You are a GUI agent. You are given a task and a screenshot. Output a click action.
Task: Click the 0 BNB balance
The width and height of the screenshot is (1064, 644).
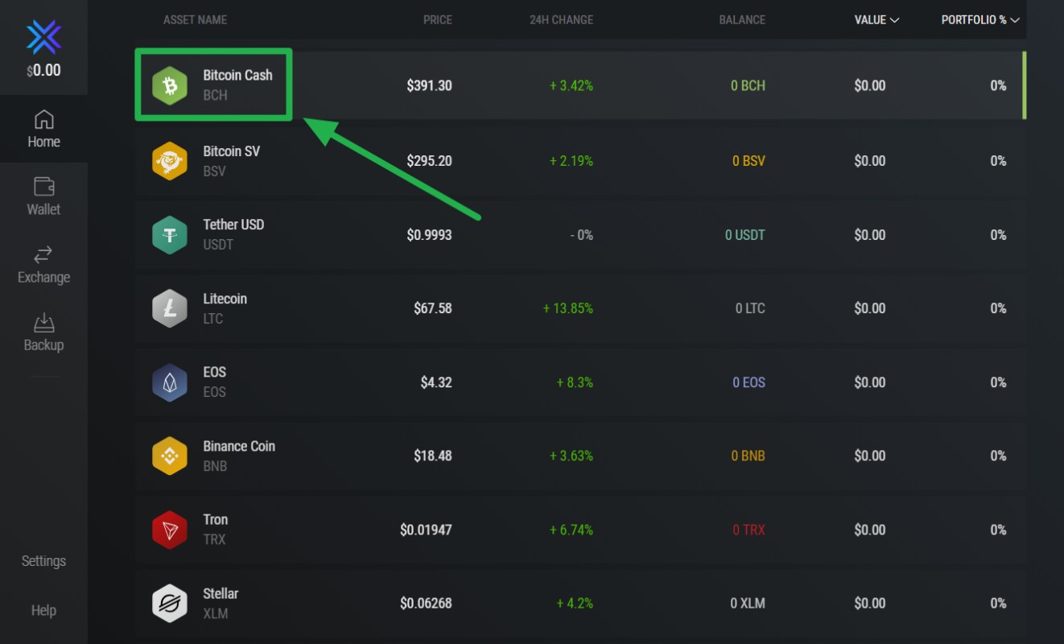coord(749,456)
